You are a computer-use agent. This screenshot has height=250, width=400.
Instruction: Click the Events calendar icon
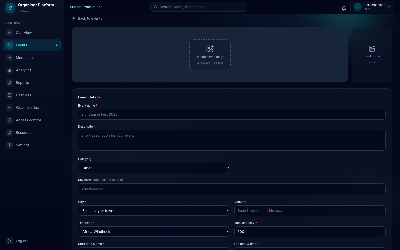(9, 45)
